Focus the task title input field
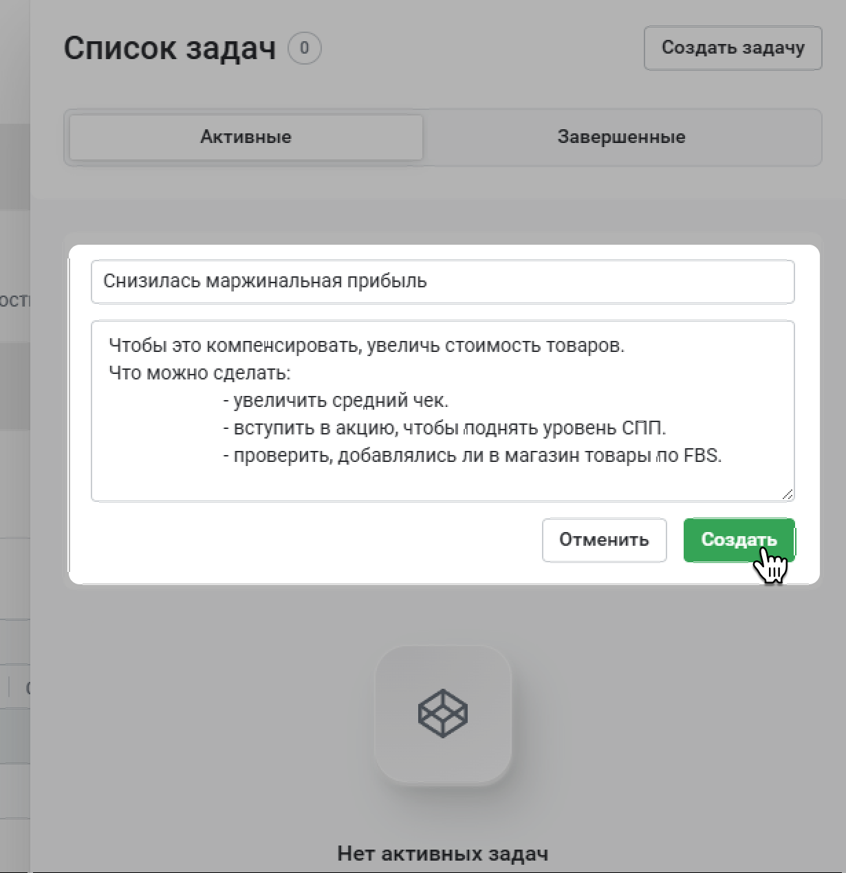This screenshot has height=873, width=846. click(x=442, y=281)
